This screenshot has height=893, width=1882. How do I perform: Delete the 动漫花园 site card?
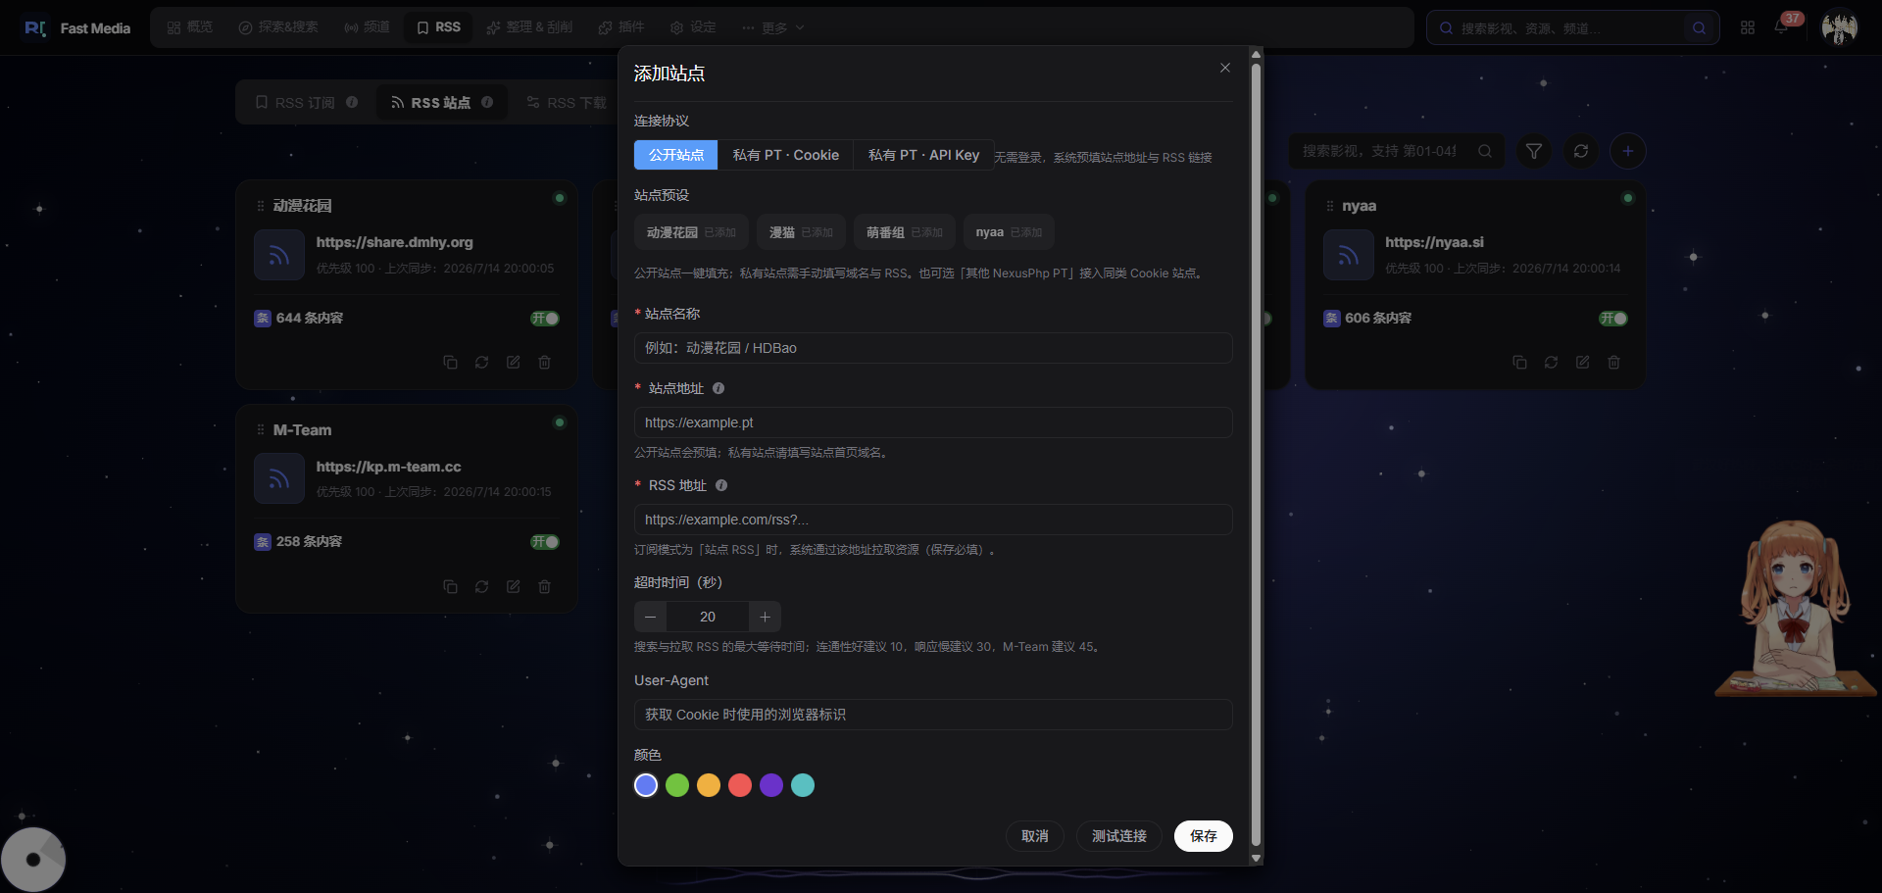544,363
